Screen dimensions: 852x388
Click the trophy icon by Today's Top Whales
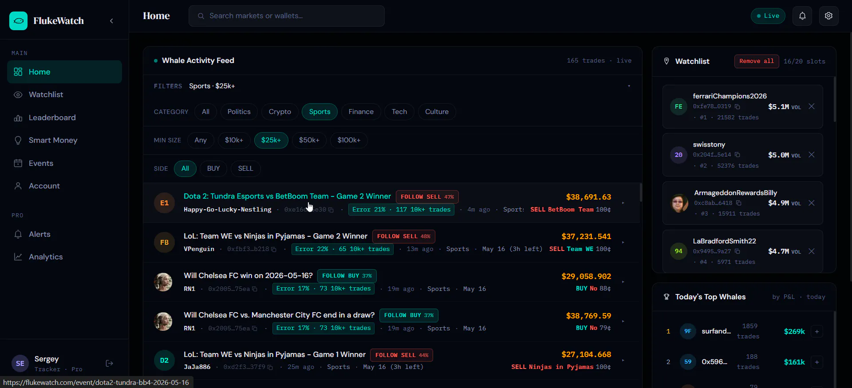pos(666,297)
